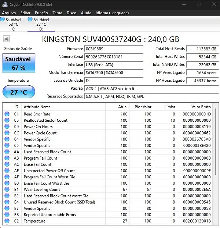Click the raw value 002C0013001B of Temperature
This screenshot has width=220, height=228.
click(197, 221)
